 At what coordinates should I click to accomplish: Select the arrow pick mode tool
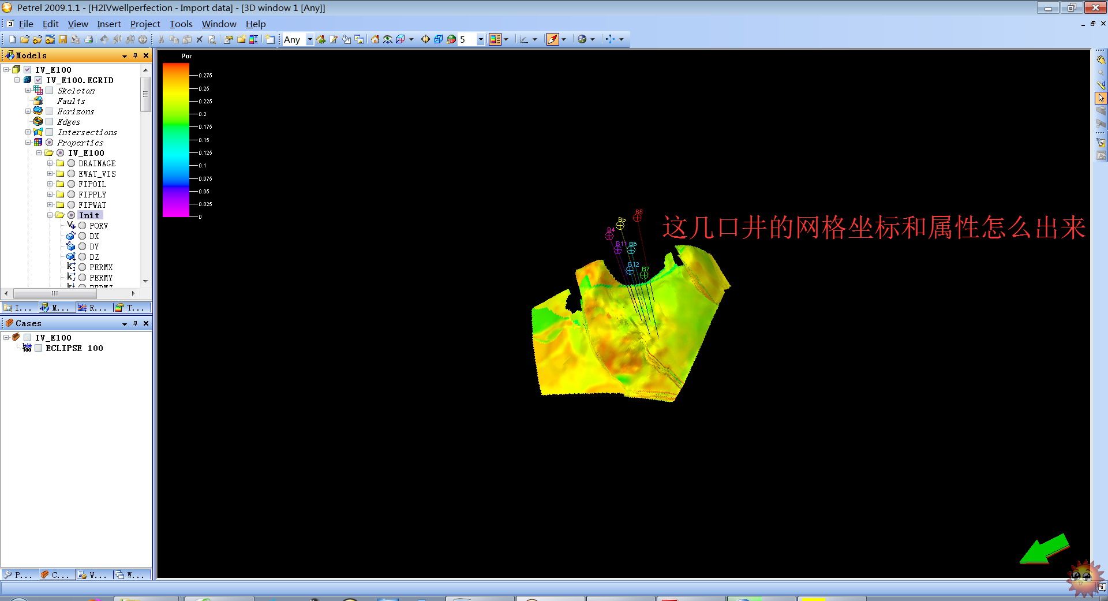click(1100, 98)
